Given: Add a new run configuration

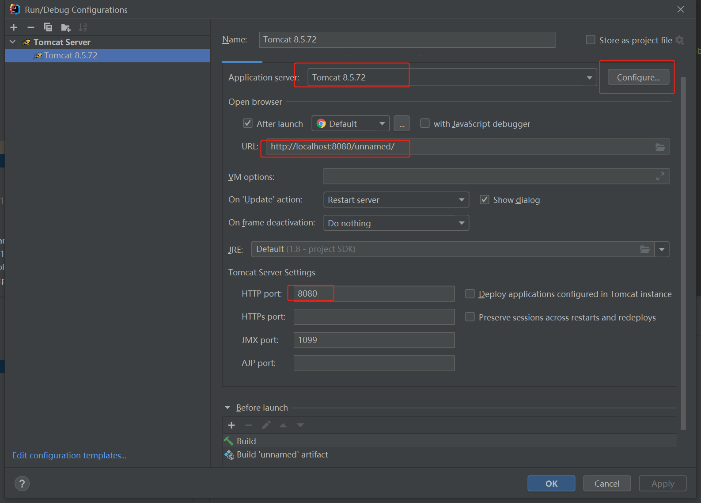Looking at the screenshot, I should pyautogui.click(x=14, y=27).
